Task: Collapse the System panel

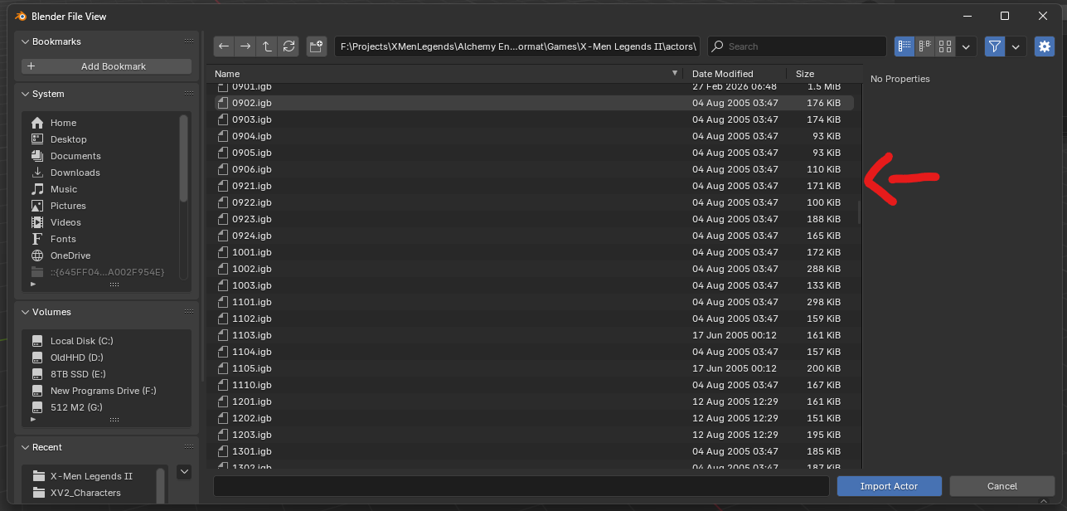Action: (x=26, y=94)
